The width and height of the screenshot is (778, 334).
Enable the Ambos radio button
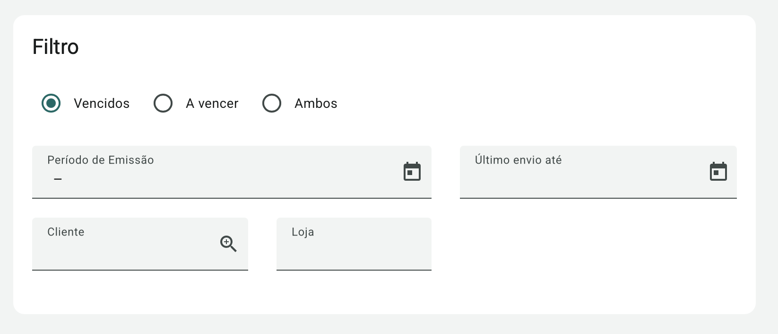pyautogui.click(x=272, y=103)
